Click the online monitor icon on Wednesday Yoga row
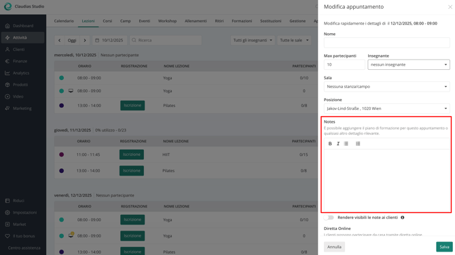The height and width of the screenshot is (255, 455). tap(71, 91)
